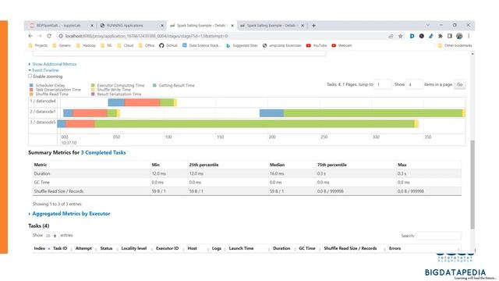Open the Hadoop bookmark folder
Image resolution: width=499 pixels, height=281 pixels.
(86, 45)
